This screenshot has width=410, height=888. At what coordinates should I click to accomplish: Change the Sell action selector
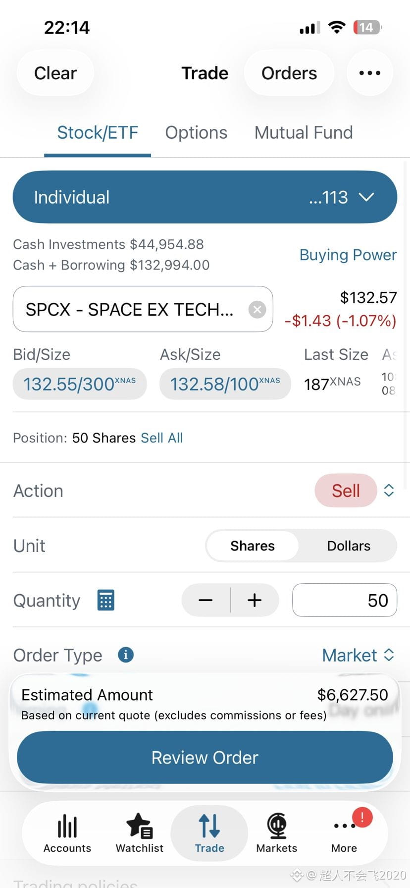point(355,491)
